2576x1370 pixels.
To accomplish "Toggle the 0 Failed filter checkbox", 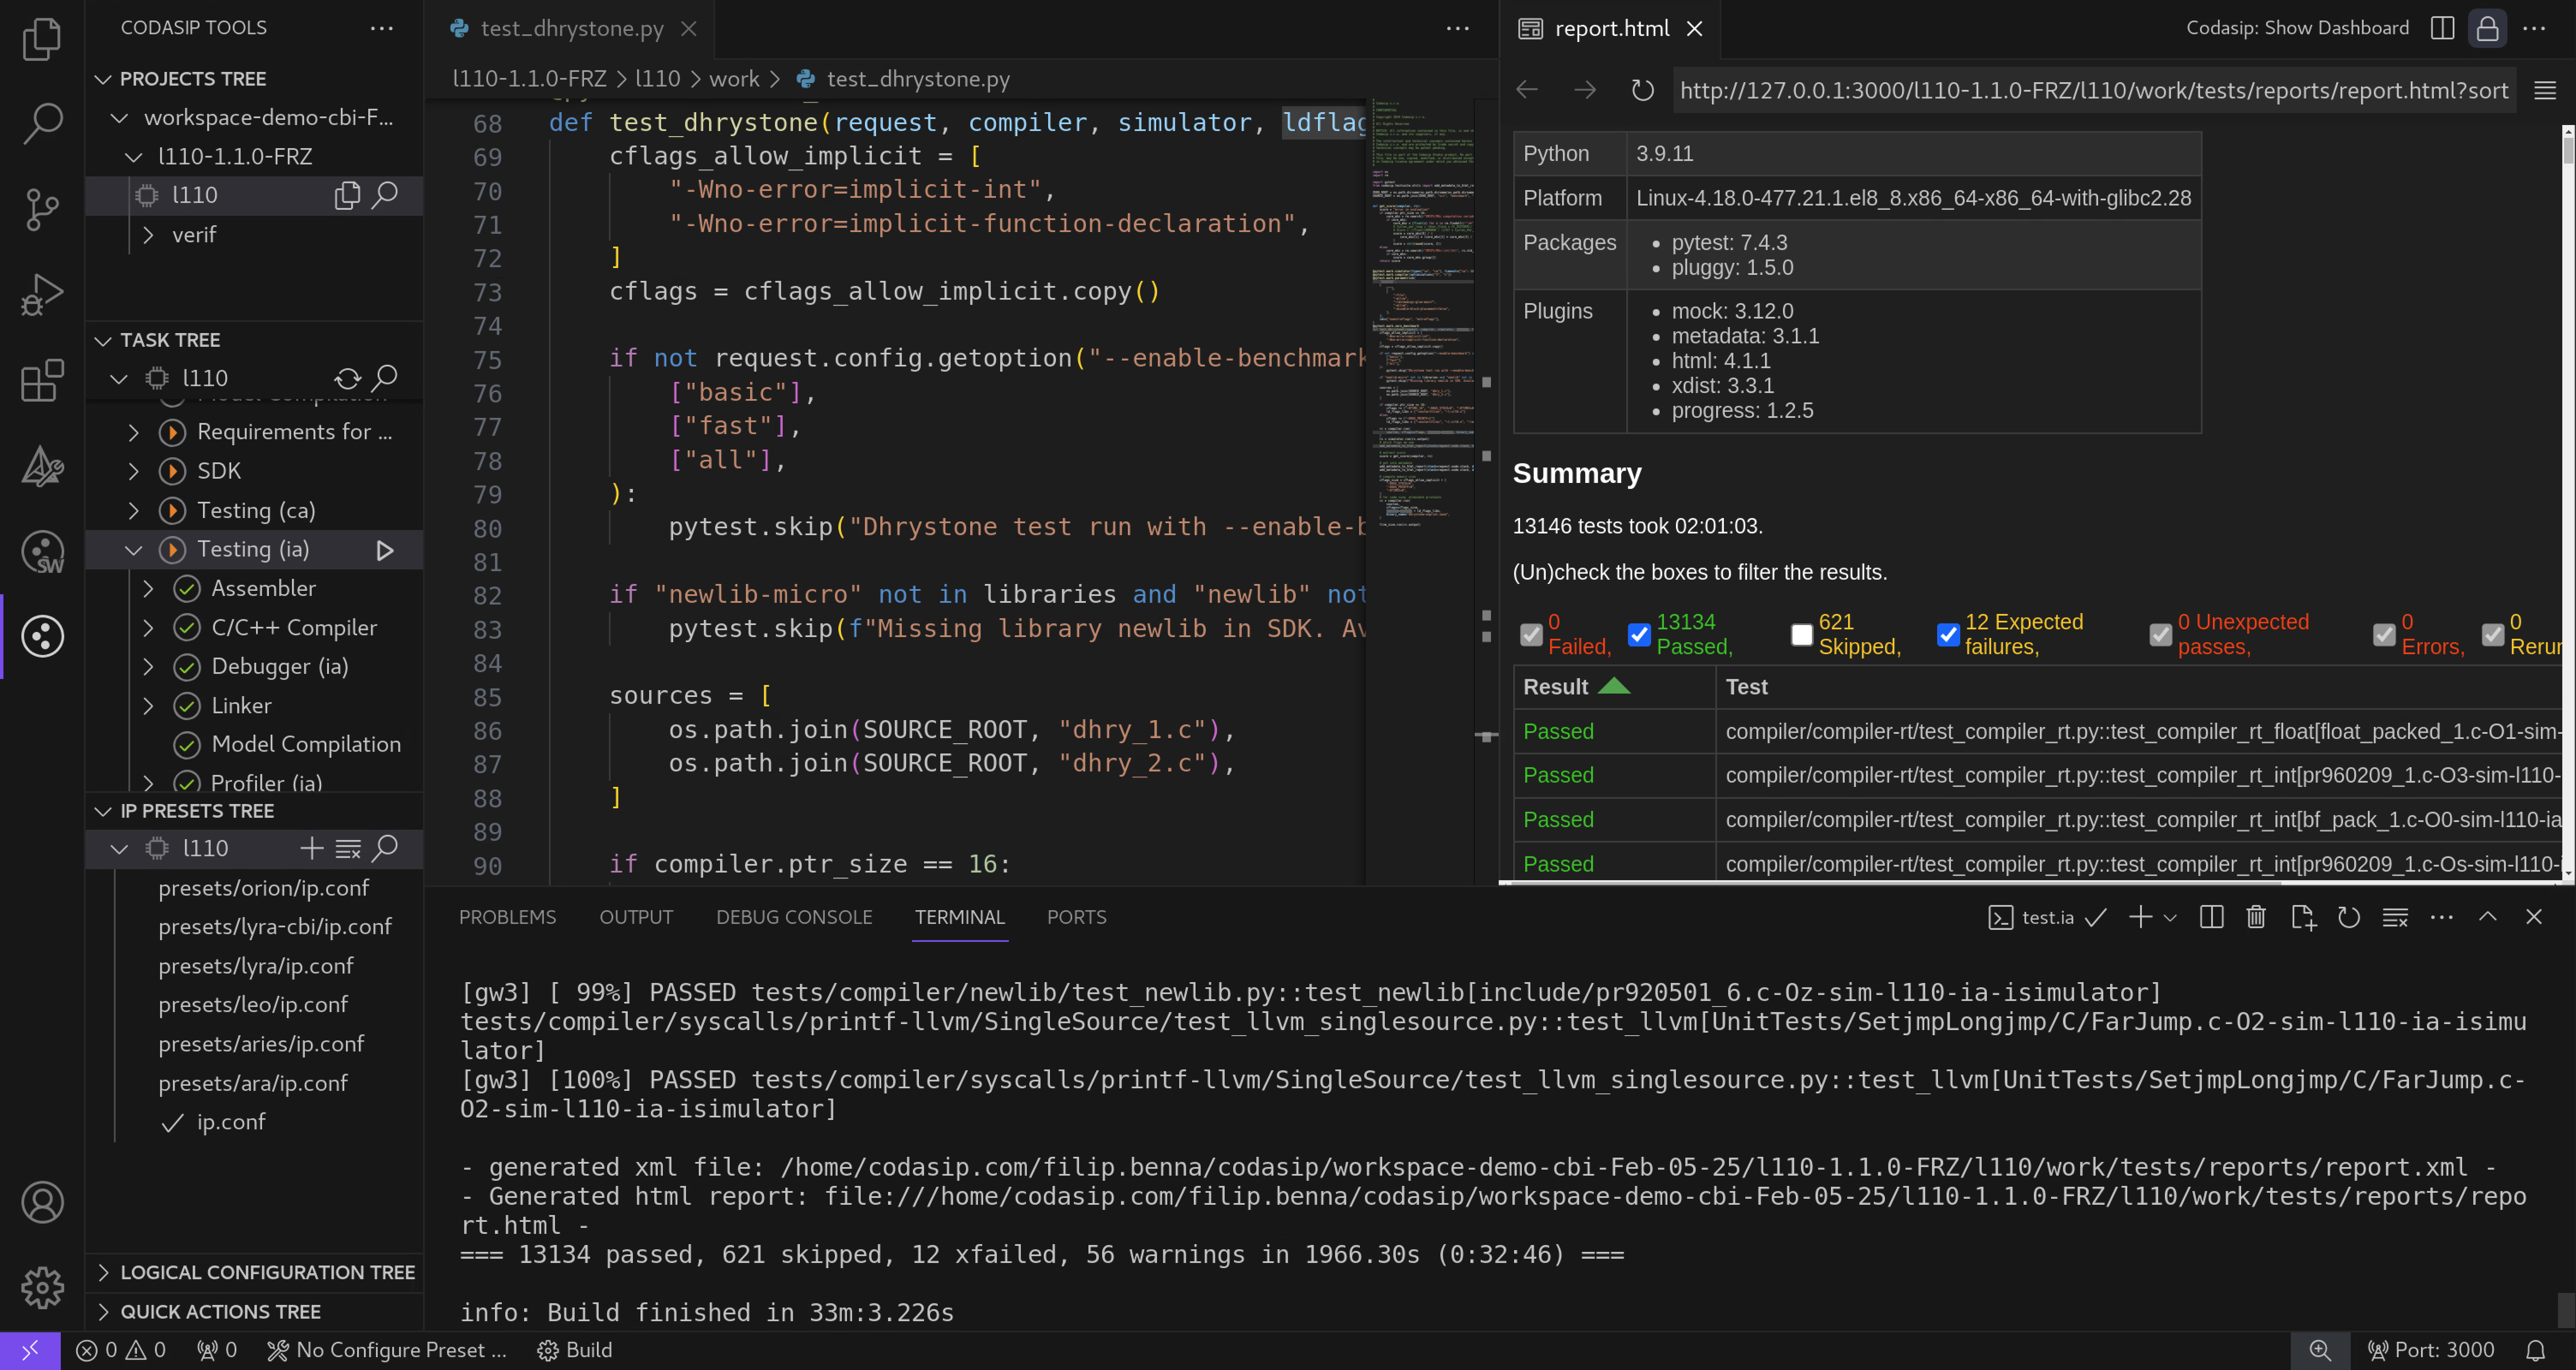I will coord(1531,635).
